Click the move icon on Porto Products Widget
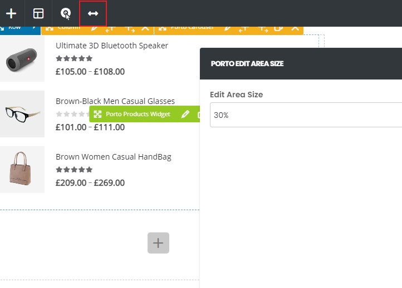 (97, 114)
